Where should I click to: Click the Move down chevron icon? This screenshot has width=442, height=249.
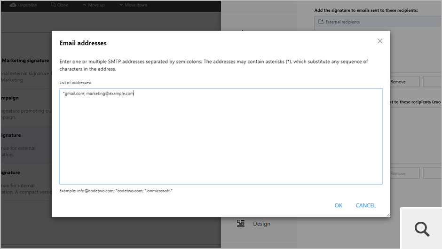tap(121, 5)
